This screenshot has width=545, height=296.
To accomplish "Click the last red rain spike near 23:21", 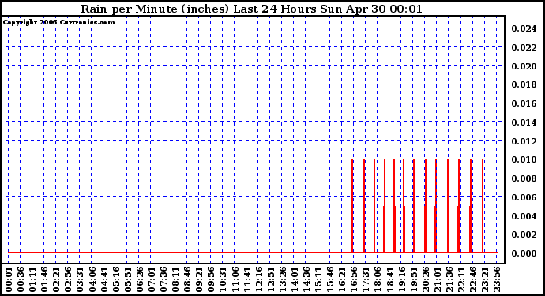I will click(x=483, y=206).
